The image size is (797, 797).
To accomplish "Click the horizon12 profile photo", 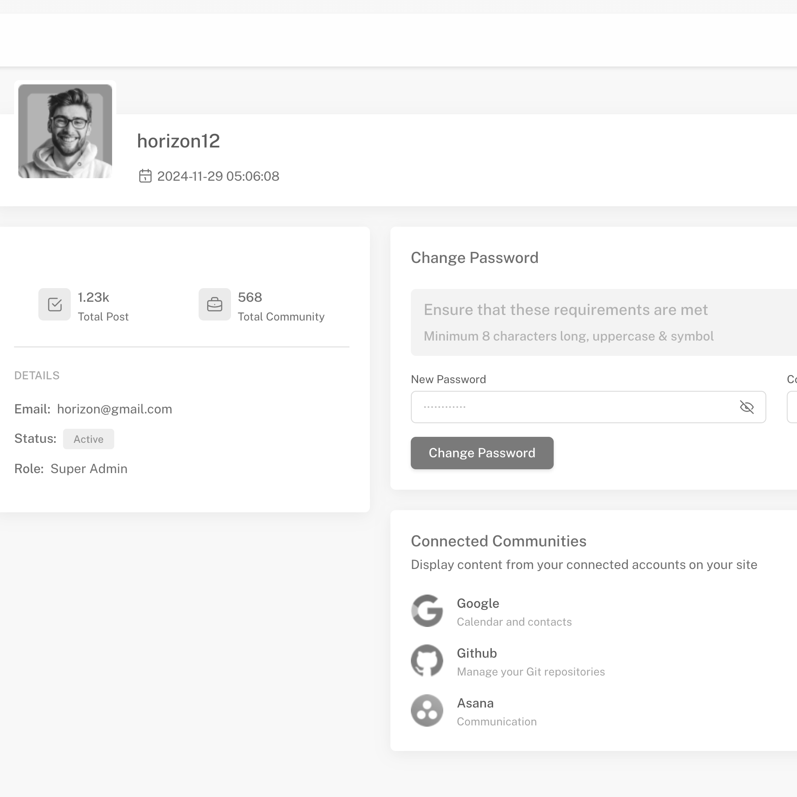I will point(65,131).
